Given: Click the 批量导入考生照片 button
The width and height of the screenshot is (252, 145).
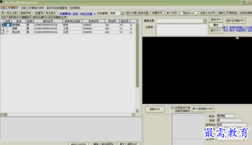Looking at the screenshot, I should point(46,13).
